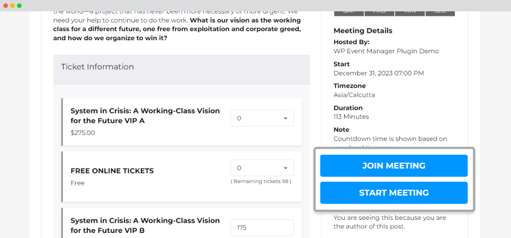Click the Remaining tickets 98 note
This screenshot has width=511, height=238.
pos(261,181)
